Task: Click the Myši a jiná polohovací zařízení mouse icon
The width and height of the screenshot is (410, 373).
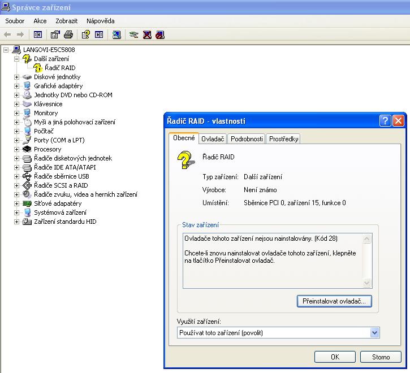Action: (27, 122)
